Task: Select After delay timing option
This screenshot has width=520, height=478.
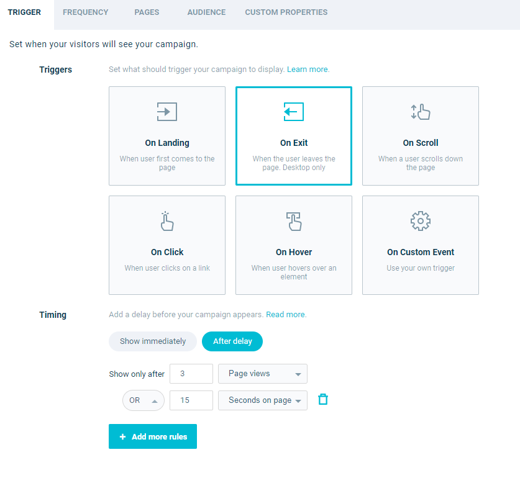Action: pyautogui.click(x=232, y=341)
